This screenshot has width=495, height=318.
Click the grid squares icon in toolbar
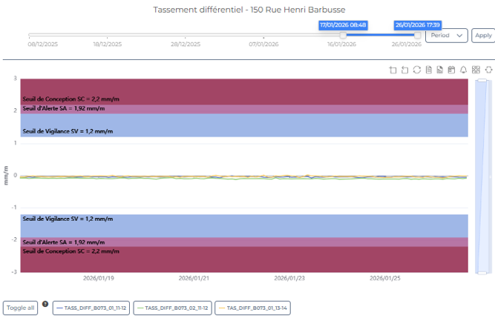pyautogui.click(x=476, y=70)
